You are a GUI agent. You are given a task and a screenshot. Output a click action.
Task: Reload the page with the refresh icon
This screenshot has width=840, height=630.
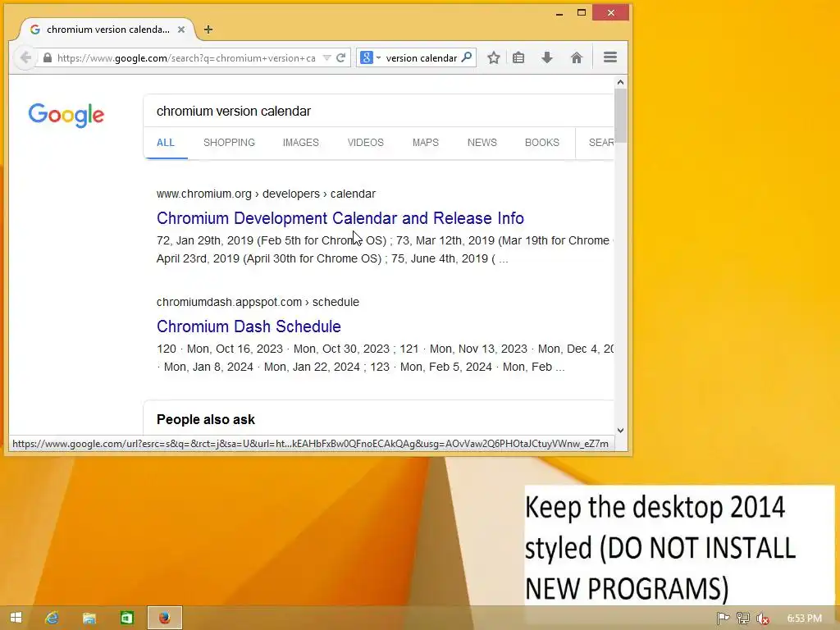click(340, 58)
